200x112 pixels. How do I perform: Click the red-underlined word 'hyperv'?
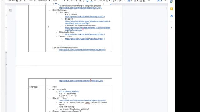click(x=87, y=102)
